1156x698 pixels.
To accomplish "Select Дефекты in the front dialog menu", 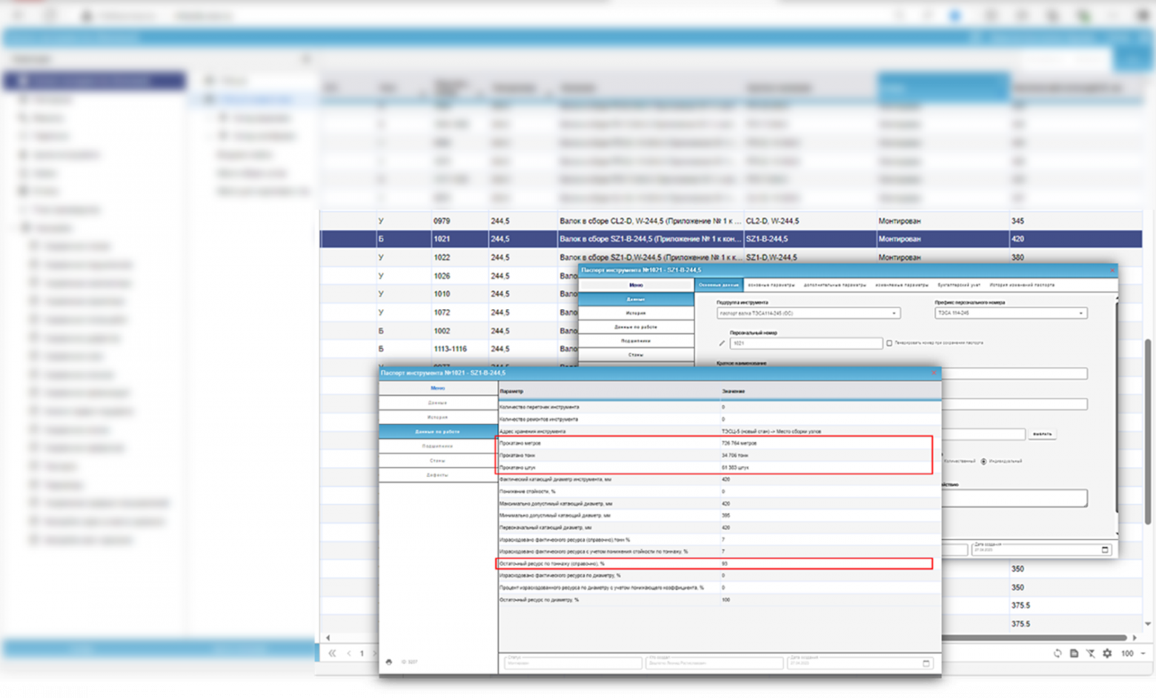I will point(438,475).
